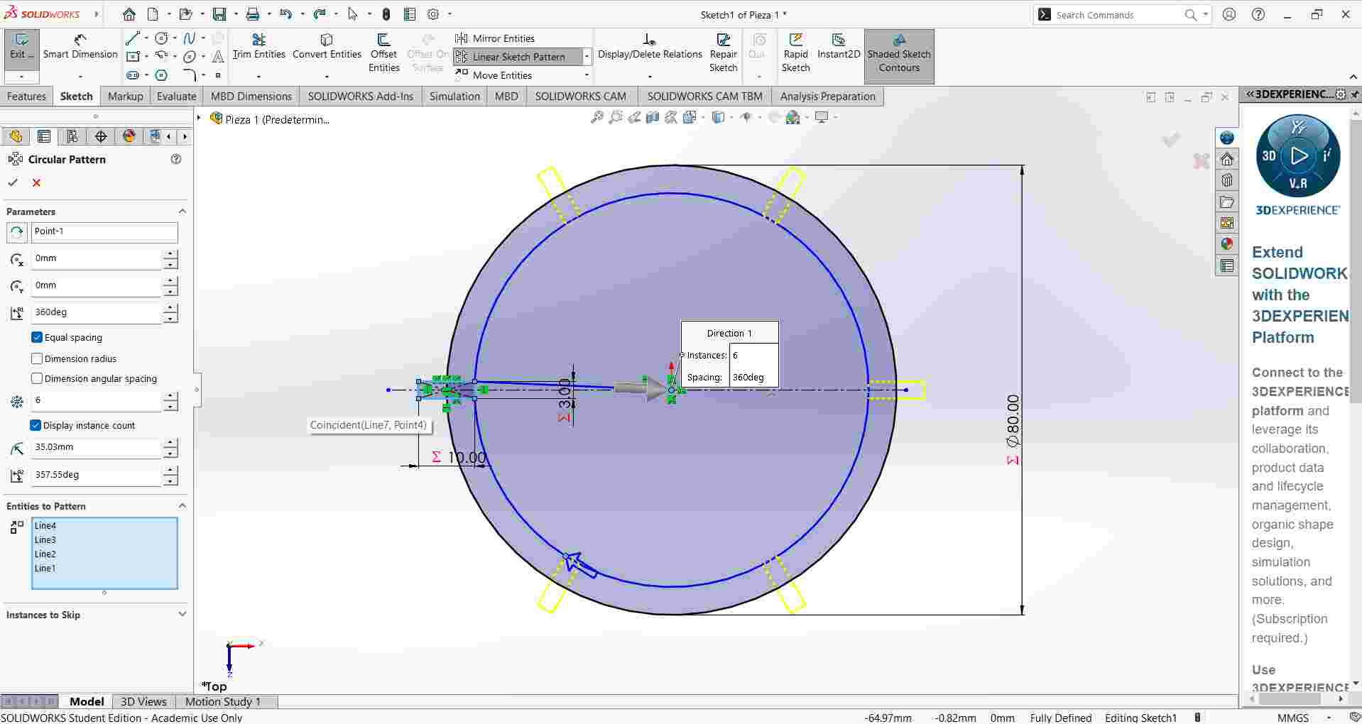Image resolution: width=1362 pixels, height=724 pixels.
Task: Open the Trim Entities dropdown arrow
Action: pyautogui.click(x=258, y=75)
